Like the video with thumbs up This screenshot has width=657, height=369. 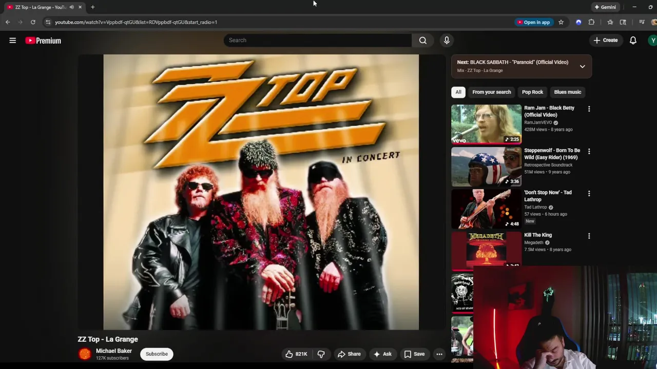point(297,354)
